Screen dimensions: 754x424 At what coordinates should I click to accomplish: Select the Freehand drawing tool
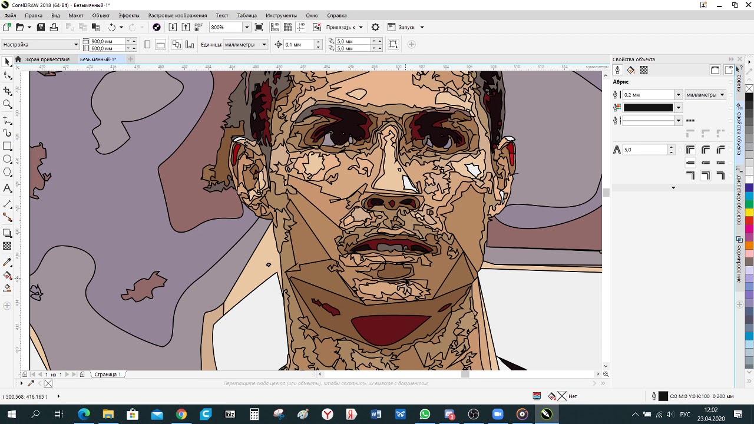click(x=7, y=120)
